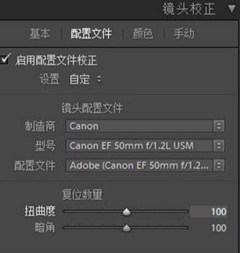Click the 镜头校正 panel title
This screenshot has width=240, height=253.
point(189,9)
